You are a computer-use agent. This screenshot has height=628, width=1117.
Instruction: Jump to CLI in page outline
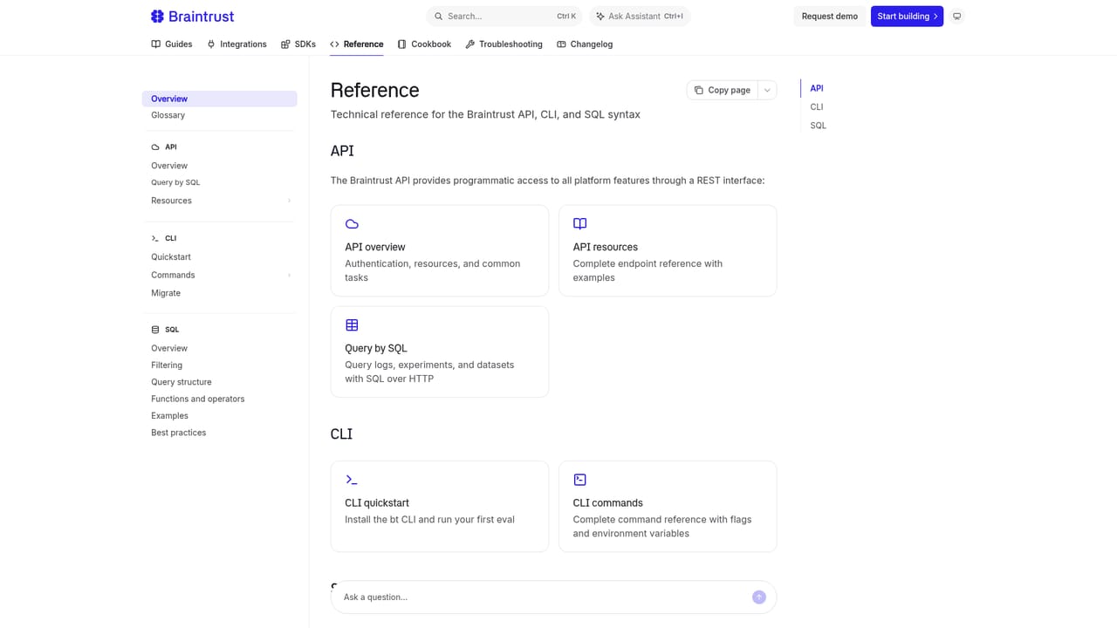[817, 106]
